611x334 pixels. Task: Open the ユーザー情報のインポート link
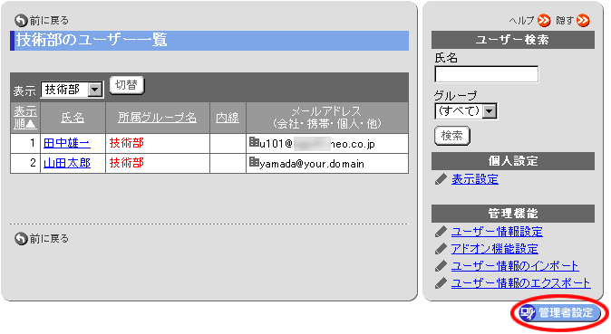click(515, 266)
